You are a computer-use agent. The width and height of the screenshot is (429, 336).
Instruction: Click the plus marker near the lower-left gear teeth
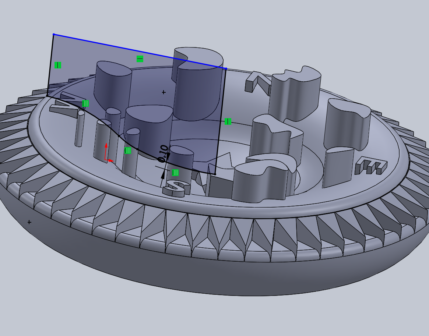point(29,221)
